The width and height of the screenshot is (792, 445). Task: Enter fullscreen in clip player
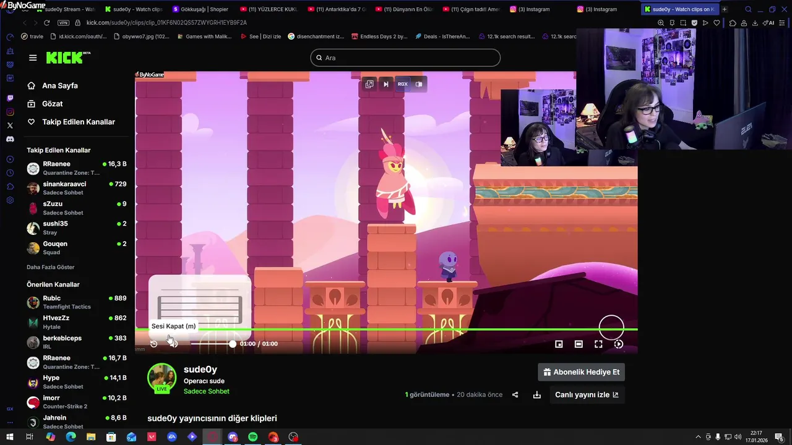pyautogui.click(x=598, y=344)
